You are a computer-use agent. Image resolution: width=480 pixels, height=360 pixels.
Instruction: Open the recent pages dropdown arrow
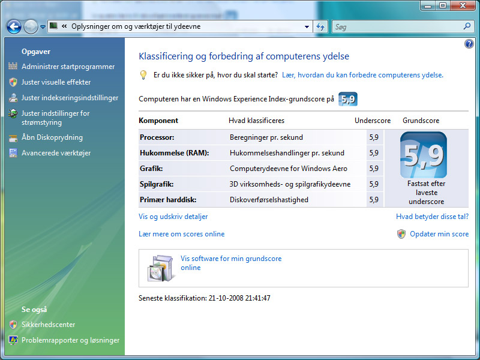point(43,27)
